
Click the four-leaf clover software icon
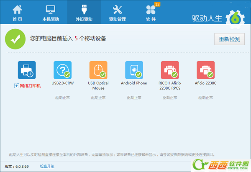pyautogui.click(x=151, y=10)
